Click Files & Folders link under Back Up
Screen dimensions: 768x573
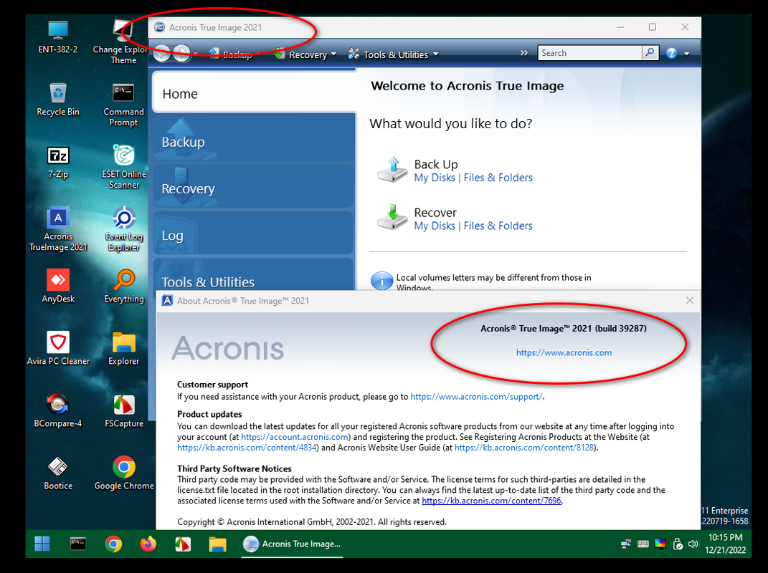click(x=498, y=178)
